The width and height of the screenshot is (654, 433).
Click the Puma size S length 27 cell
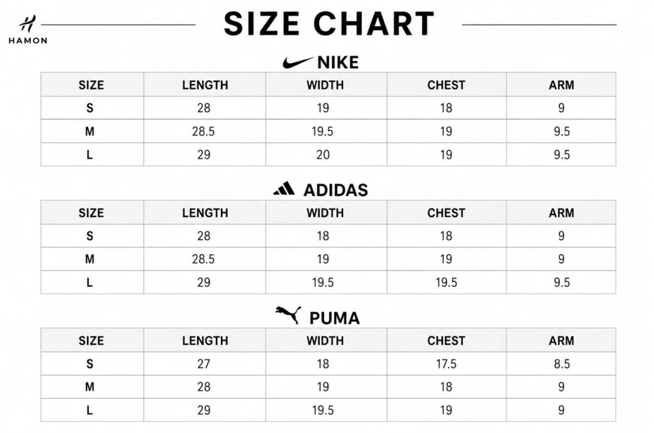tap(205, 364)
